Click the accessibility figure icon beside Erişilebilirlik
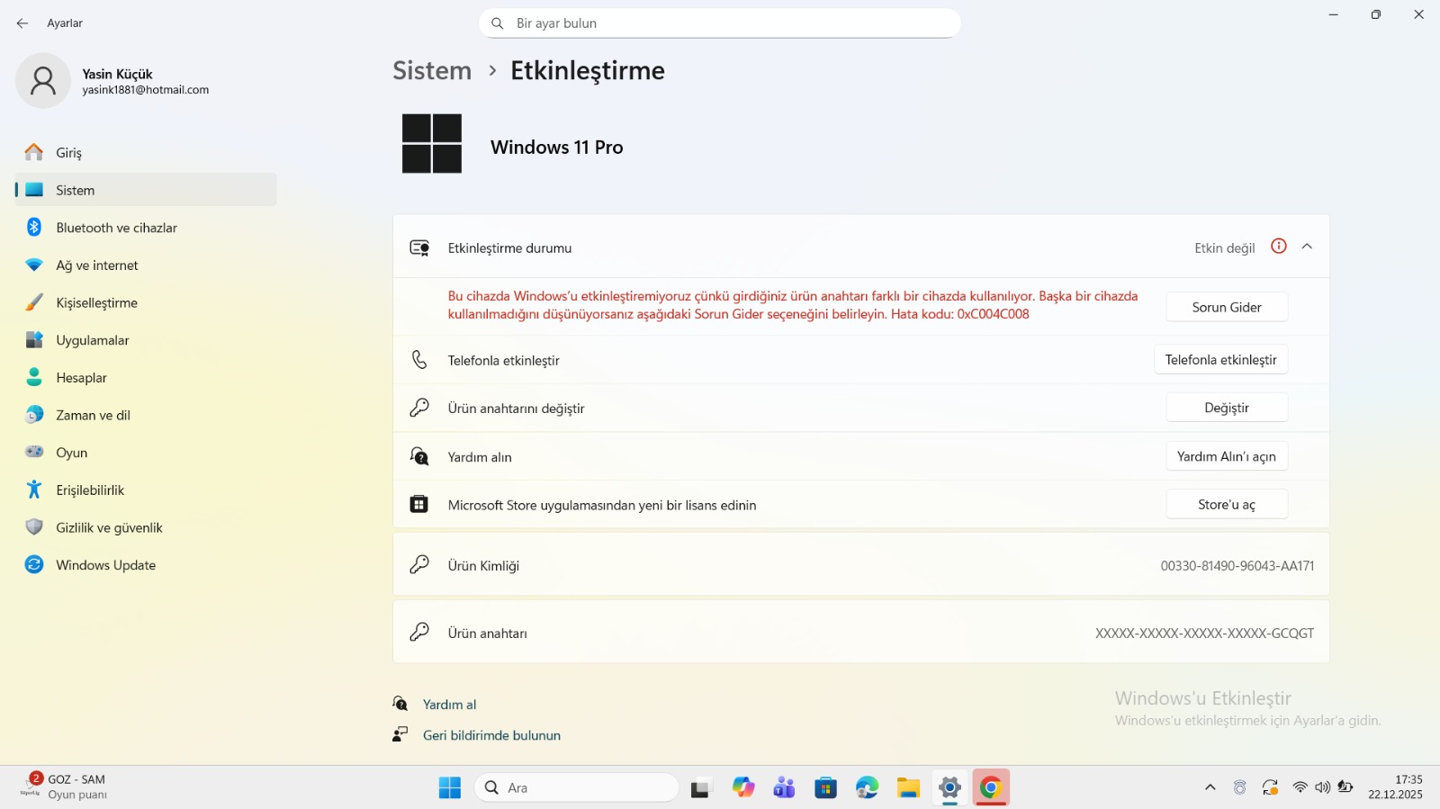Viewport: 1440px width, 809px height. click(34, 490)
